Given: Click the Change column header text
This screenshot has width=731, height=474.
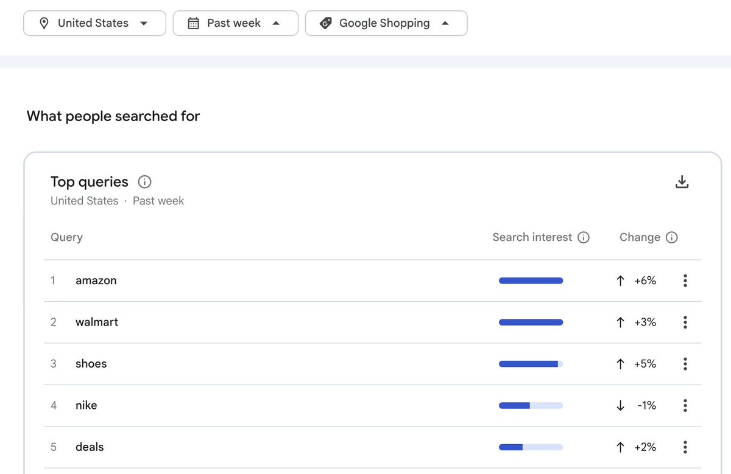Looking at the screenshot, I should pyautogui.click(x=640, y=237).
